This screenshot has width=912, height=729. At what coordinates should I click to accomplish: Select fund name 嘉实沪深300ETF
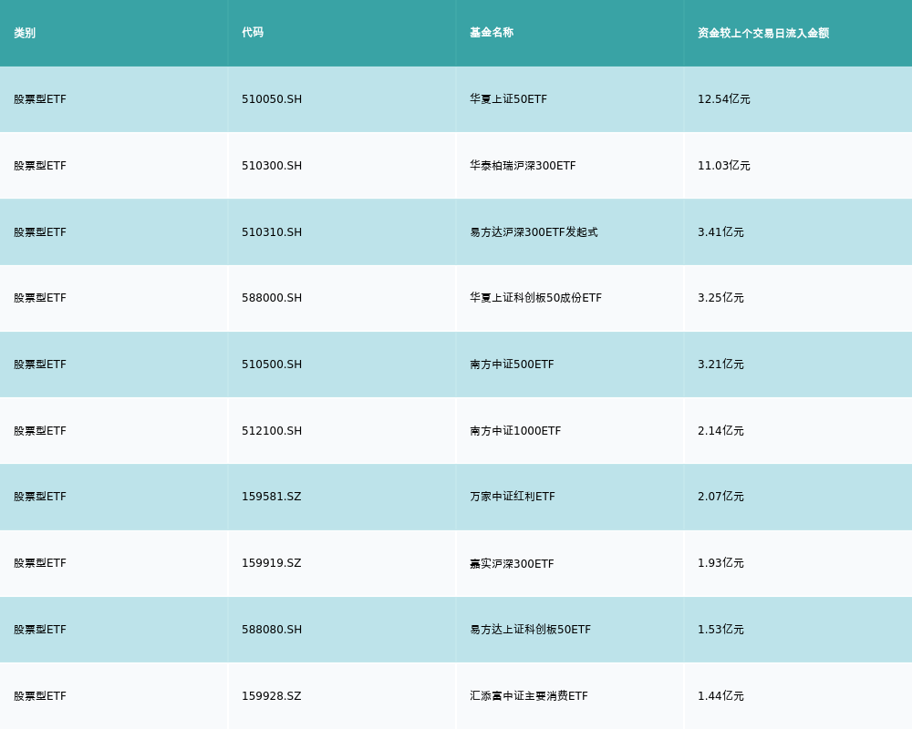pos(512,564)
